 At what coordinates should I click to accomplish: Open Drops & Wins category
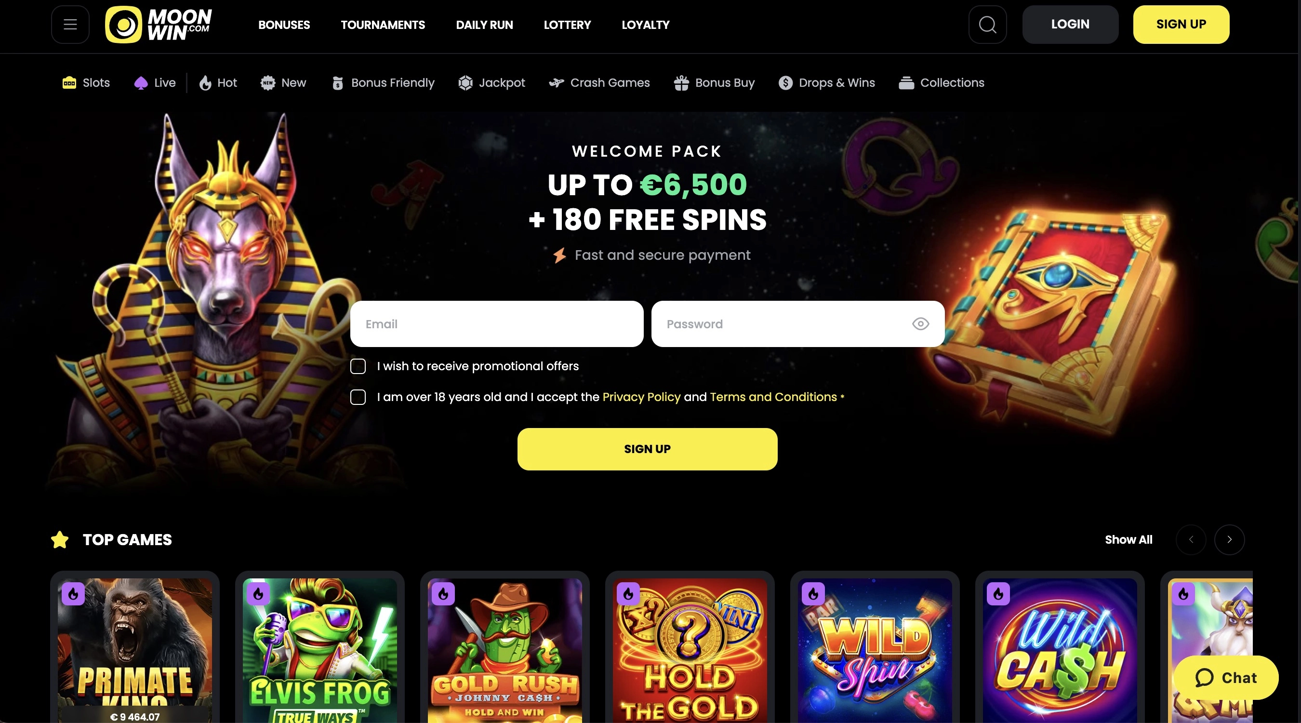click(827, 83)
